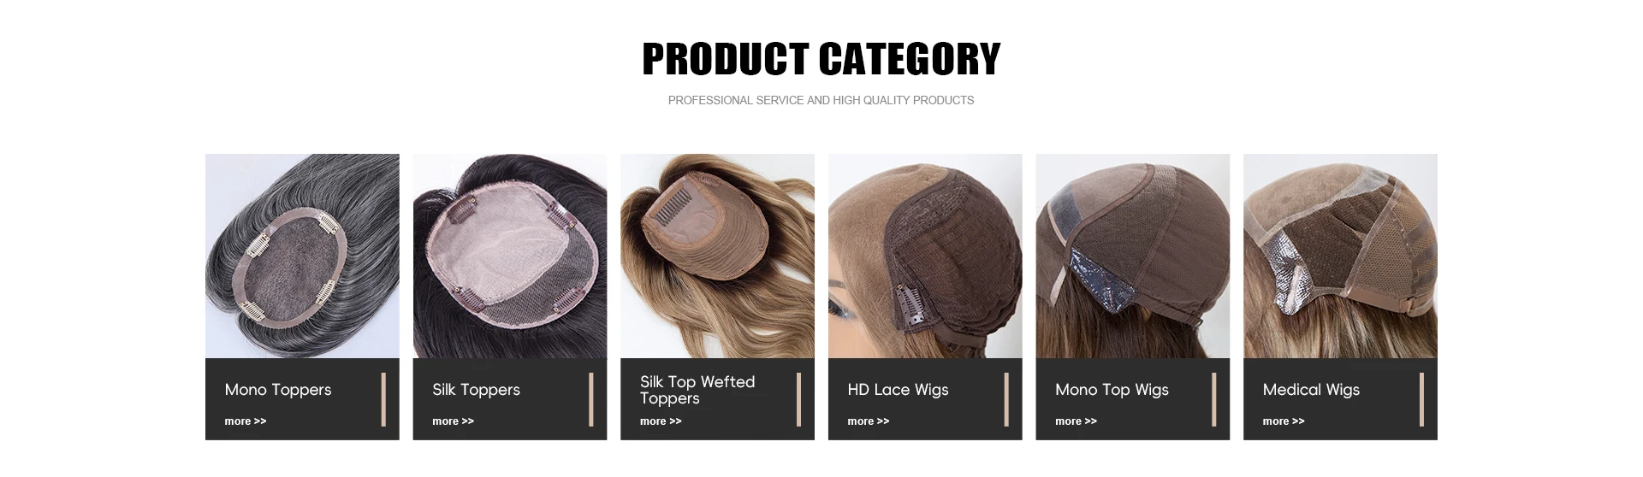Click the Silk Toppers category title
The height and width of the screenshot is (477, 1643).
476,390
